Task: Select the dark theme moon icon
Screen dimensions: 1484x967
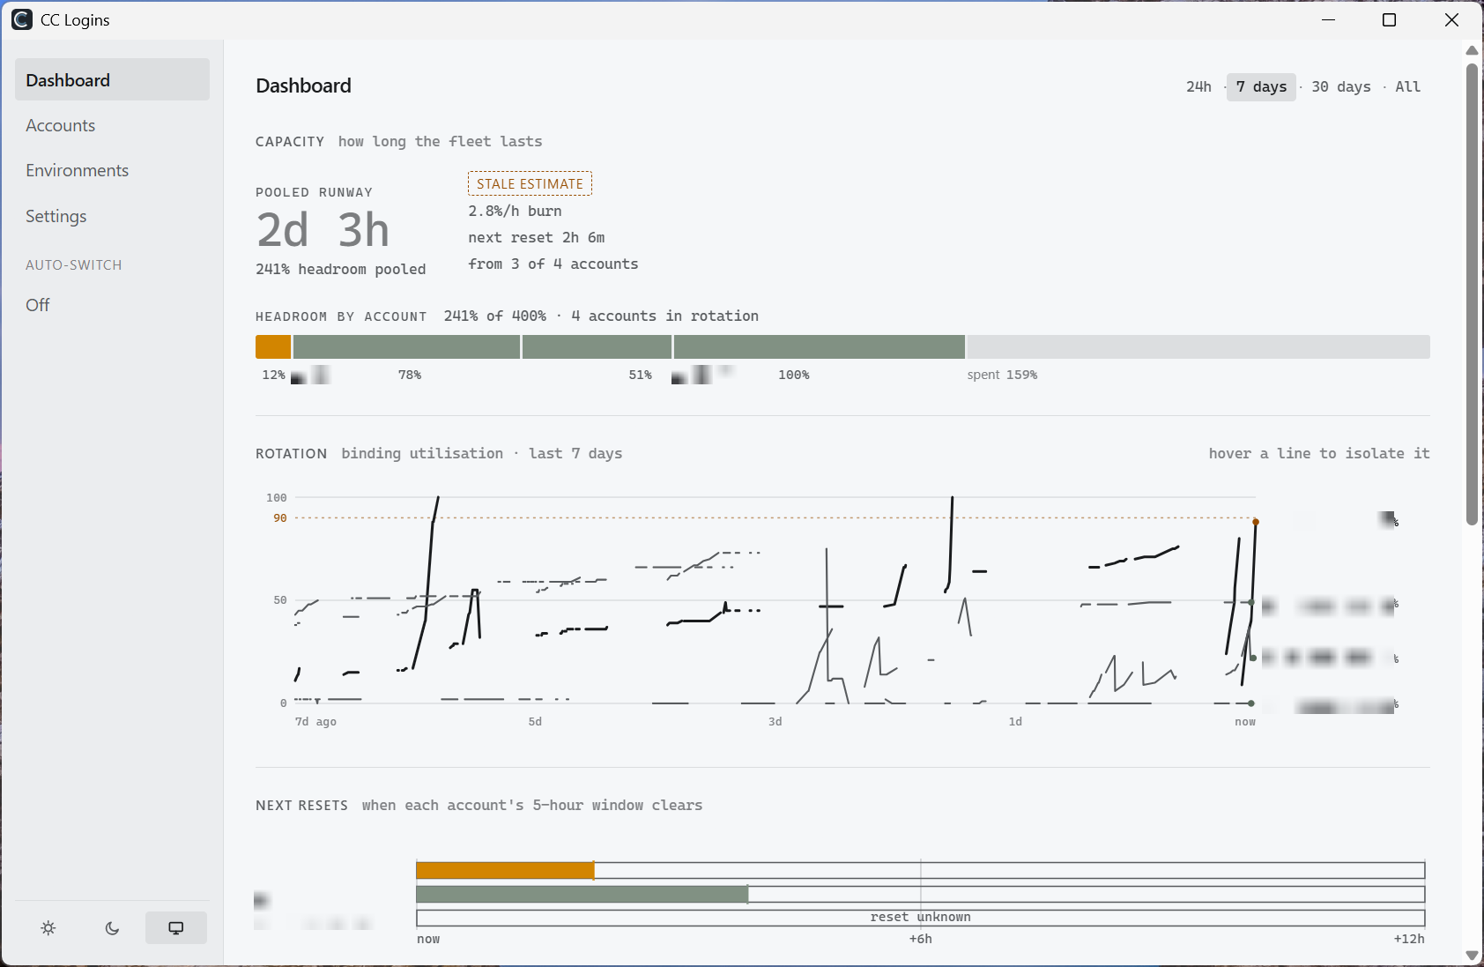Action: click(x=112, y=928)
